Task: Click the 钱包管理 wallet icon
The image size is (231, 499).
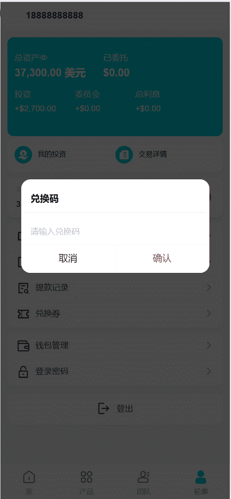Action: coord(23,345)
